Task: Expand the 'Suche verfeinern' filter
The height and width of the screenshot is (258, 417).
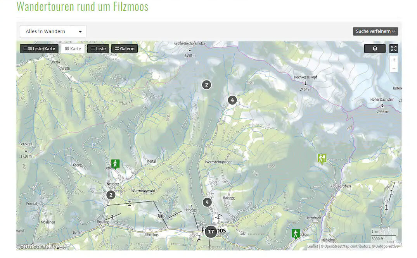Action: pyautogui.click(x=375, y=31)
